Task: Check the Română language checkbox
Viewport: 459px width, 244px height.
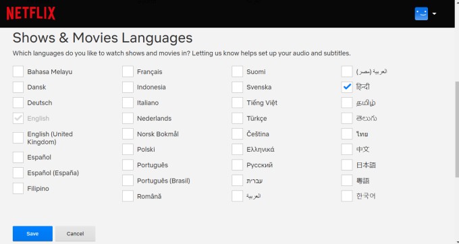Action: click(x=128, y=196)
